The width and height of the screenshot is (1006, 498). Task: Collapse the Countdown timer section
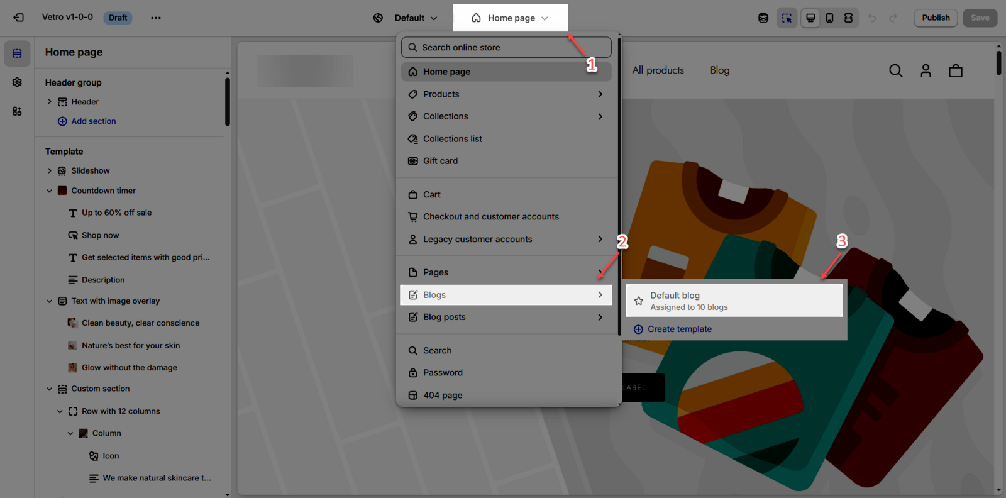pos(50,191)
